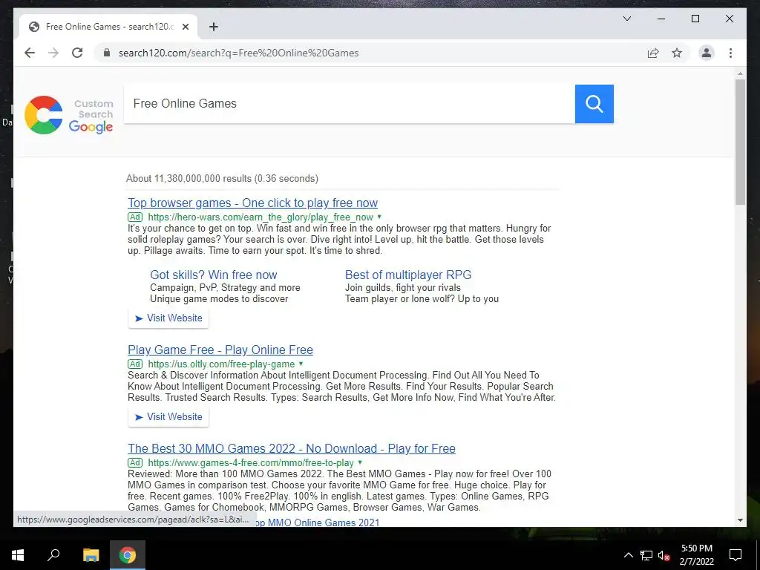Open the taskbar clock and date

point(696,555)
